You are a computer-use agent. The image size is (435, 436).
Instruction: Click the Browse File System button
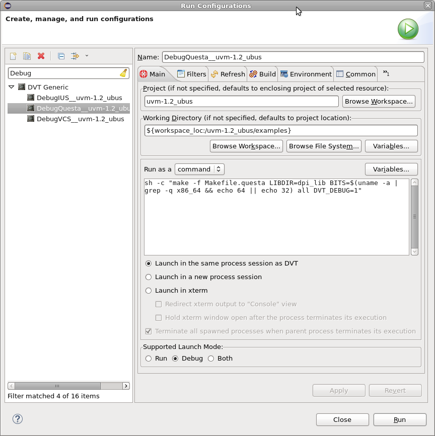(324, 146)
